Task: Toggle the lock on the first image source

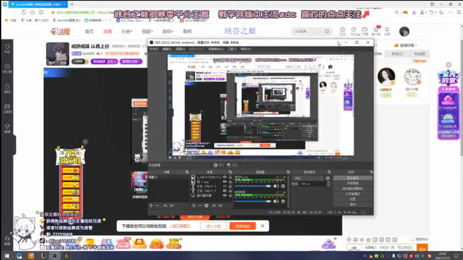Action: 230,177
